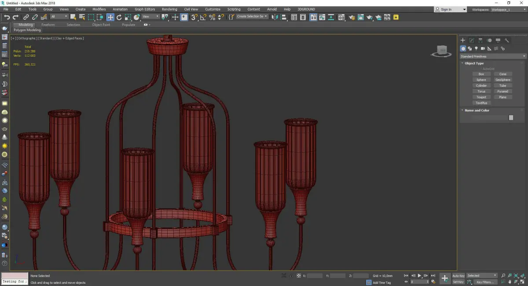Click the ViewCube in the viewport
The width and height of the screenshot is (528, 286).
441,50
